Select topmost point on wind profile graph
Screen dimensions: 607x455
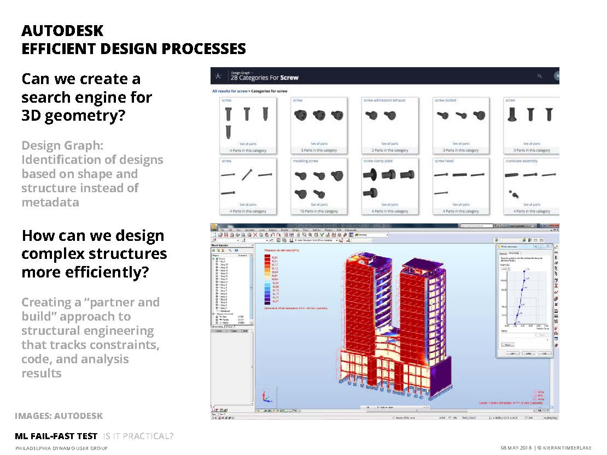[x=524, y=271]
